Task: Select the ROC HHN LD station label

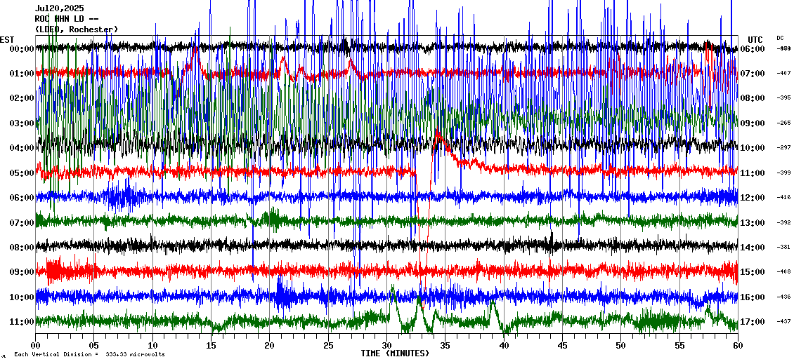Action: pos(66,19)
